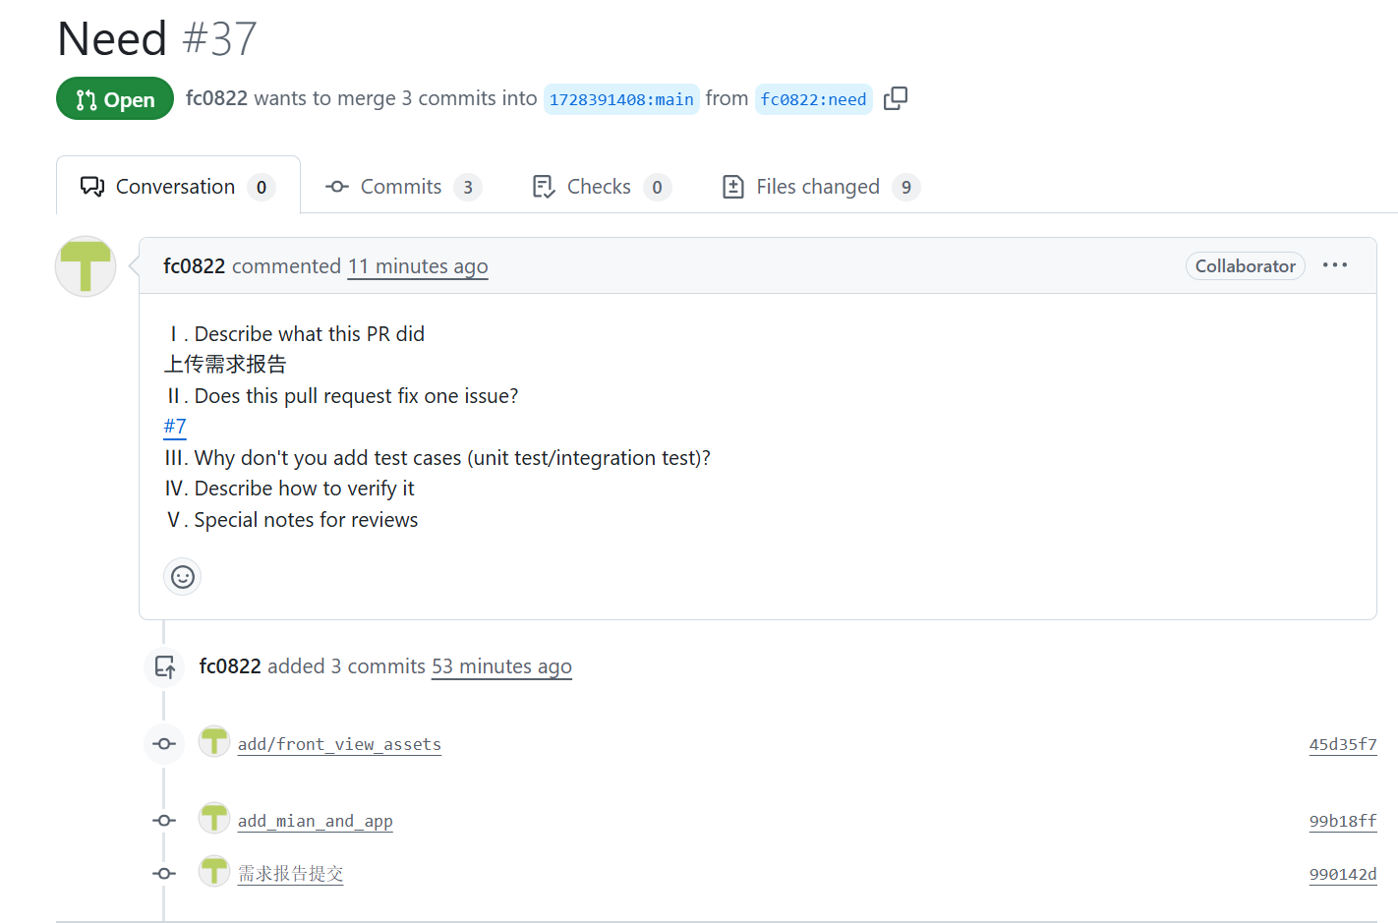Screen dimensions: 1398x923
Task: Click the commit node icon beside add/front_view_assets
Action: [x=164, y=744]
